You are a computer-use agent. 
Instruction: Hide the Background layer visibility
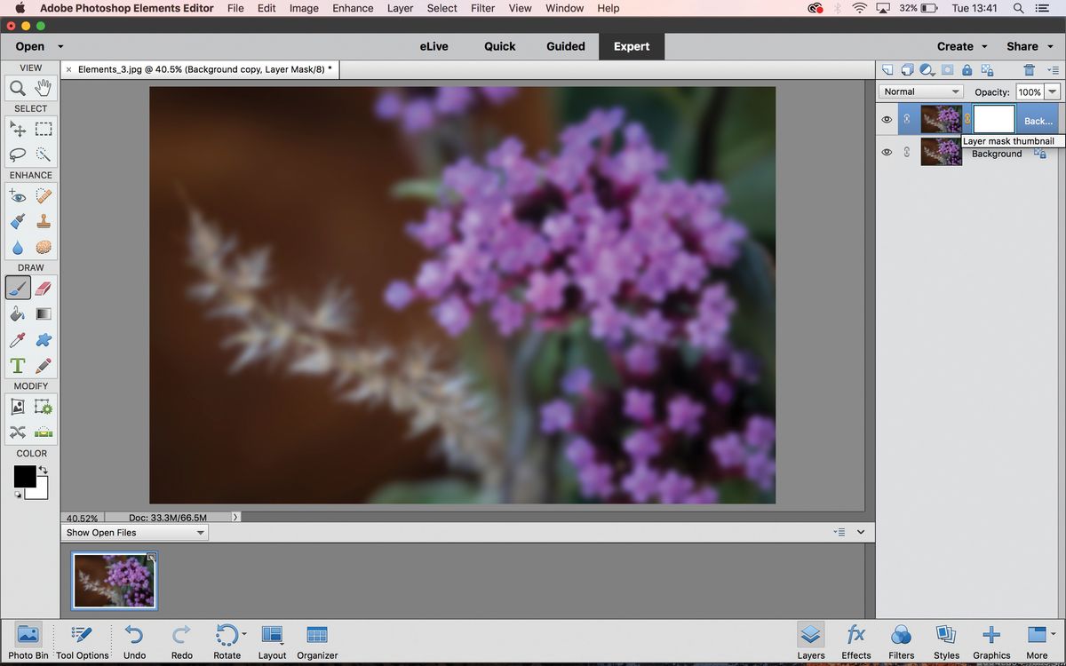(x=886, y=152)
